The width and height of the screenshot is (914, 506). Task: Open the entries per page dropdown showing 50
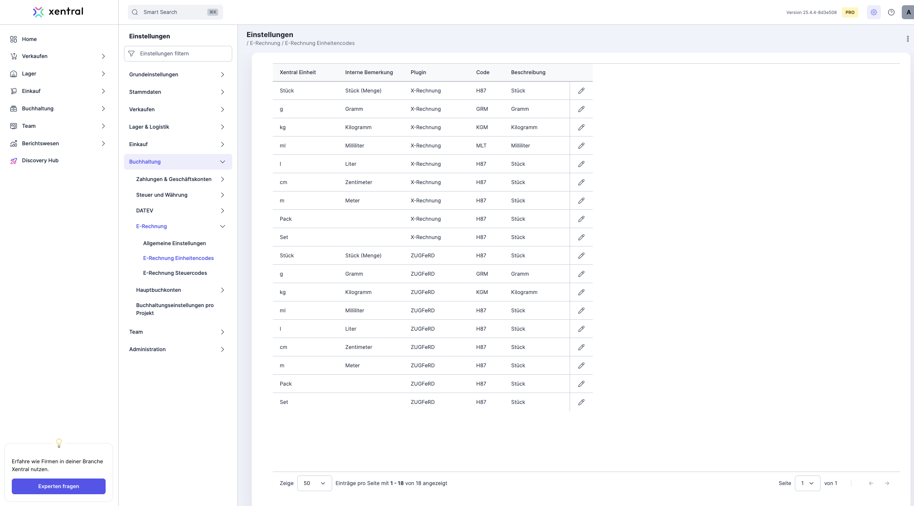point(314,483)
